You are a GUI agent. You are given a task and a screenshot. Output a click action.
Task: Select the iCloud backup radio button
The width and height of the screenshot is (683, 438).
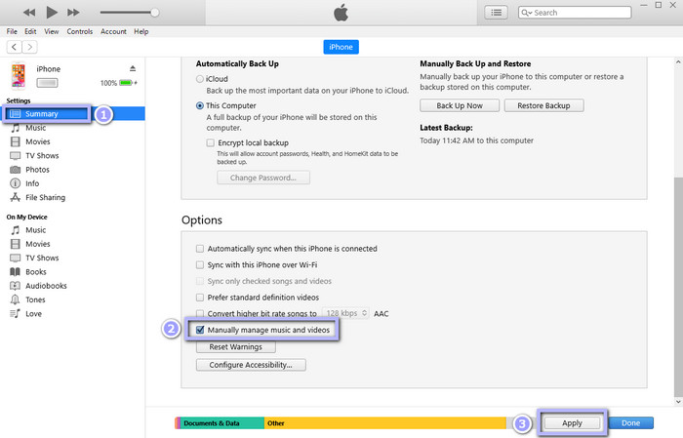pyautogui.click(x=199, y=79)
